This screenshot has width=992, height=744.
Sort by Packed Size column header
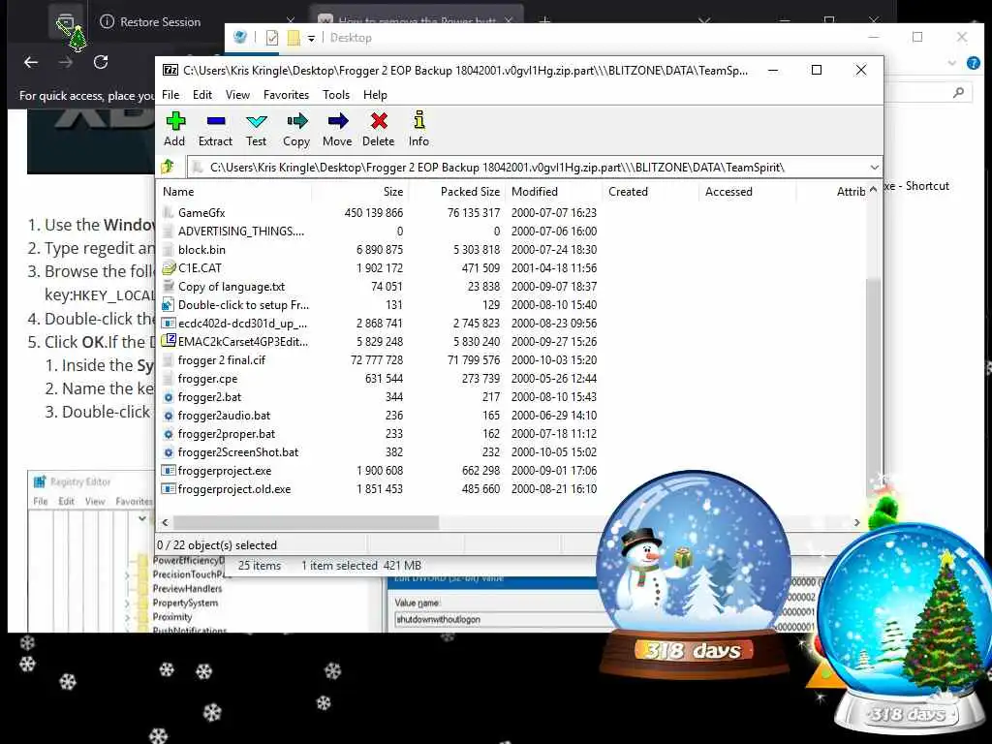pos(457,192)
